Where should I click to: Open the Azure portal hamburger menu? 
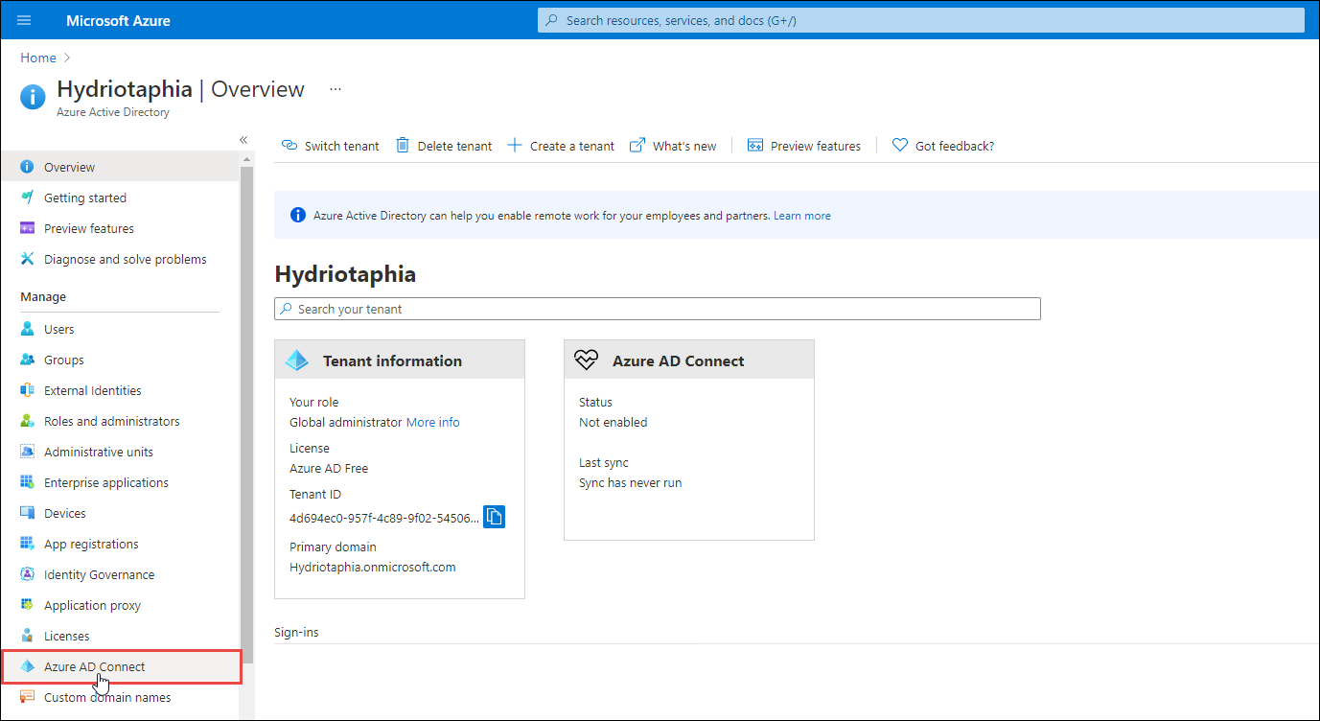click(x=23, y=19)
